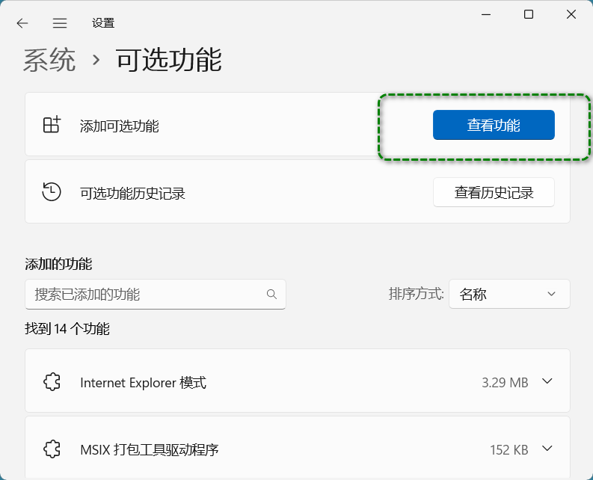593x480 pixels.
Task: Click the 可选功能 page title
Action: click(169, 60)
